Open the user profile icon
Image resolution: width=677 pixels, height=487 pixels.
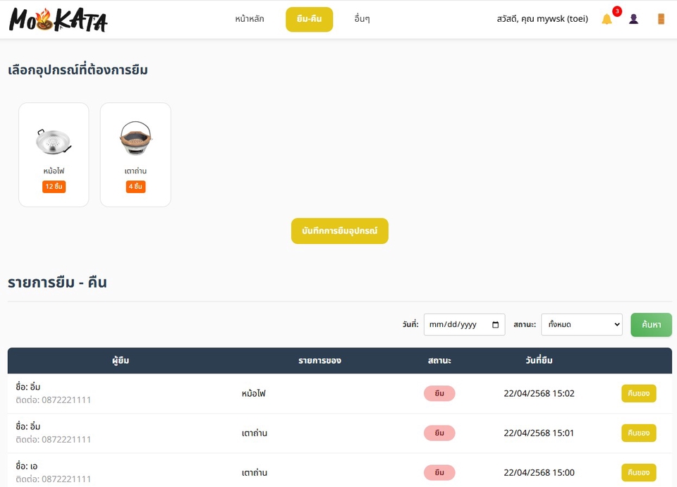click(x=633, y=18)
